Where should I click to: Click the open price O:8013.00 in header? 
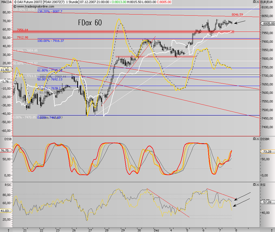[x=119, y=2]
